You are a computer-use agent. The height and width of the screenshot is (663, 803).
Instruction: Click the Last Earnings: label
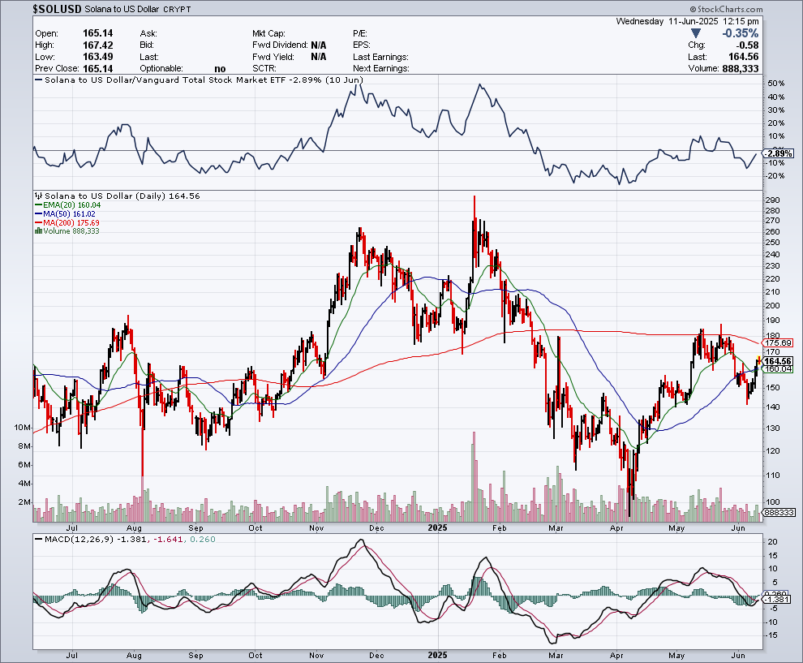point(380,57)
